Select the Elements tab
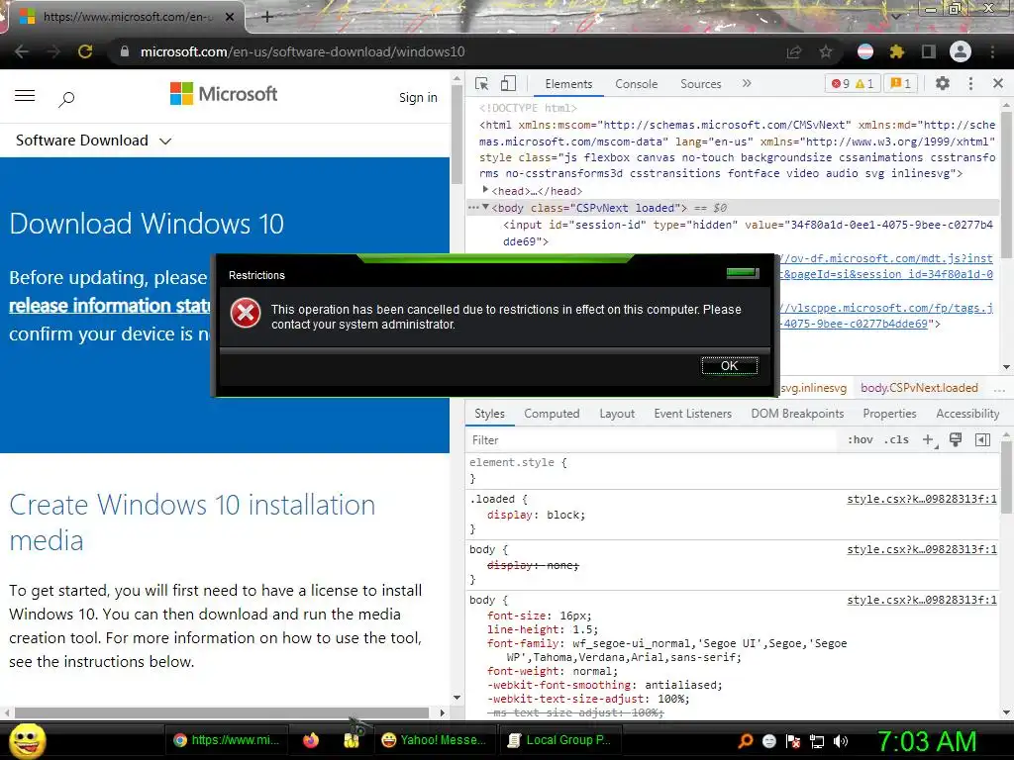The image size is (1014, 760). [x=568, y=84]
